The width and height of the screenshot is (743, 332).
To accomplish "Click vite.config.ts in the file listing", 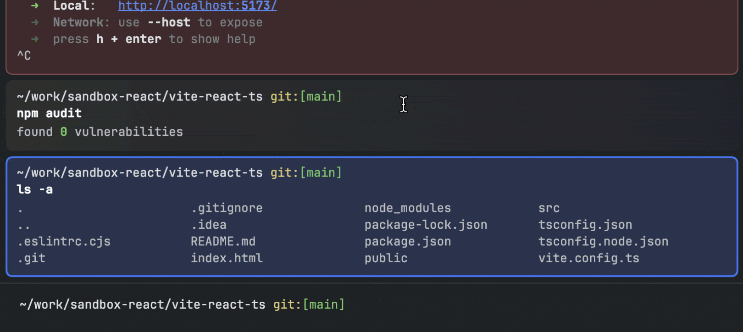I will point(588,259).
